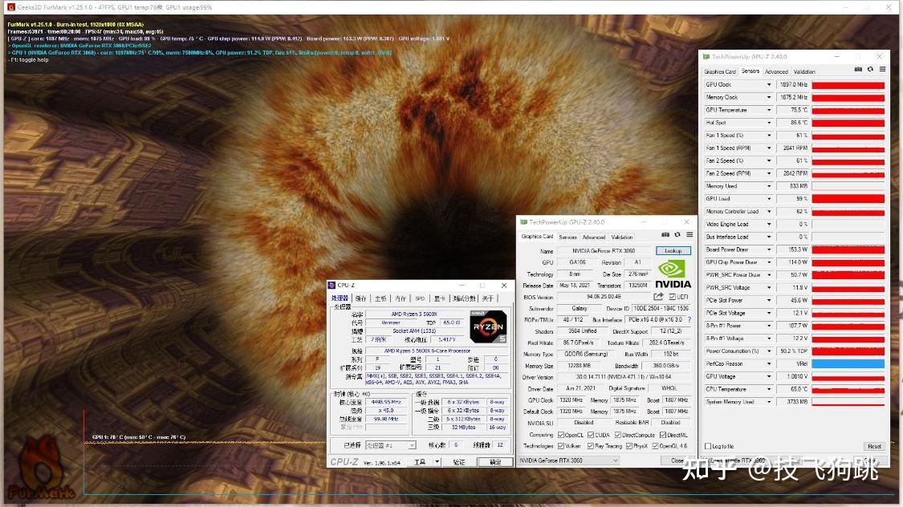Click the Ryzen 5 logo in CPU-Z
The width and height of the screenshot is (903, 507).
pyautogui.click(x=488, y=327)
